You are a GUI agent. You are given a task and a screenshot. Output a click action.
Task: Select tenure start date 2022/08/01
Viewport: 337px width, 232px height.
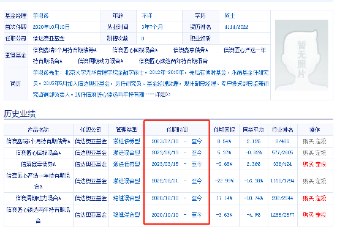(165, 181)
